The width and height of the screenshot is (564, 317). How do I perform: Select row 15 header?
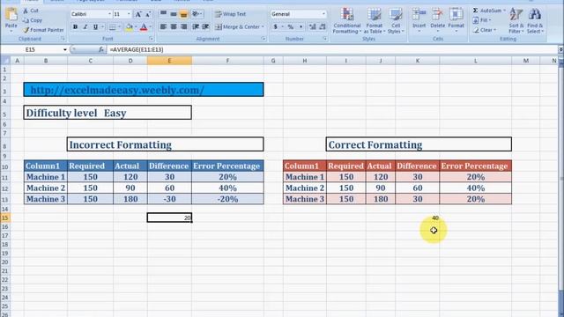point(5,217)
